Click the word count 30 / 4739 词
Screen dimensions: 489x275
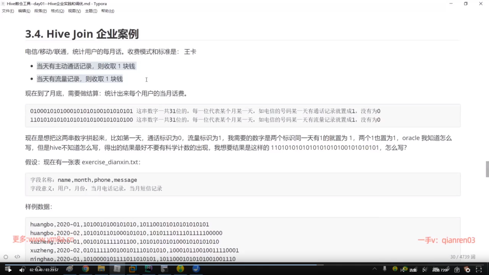(463, 257)
